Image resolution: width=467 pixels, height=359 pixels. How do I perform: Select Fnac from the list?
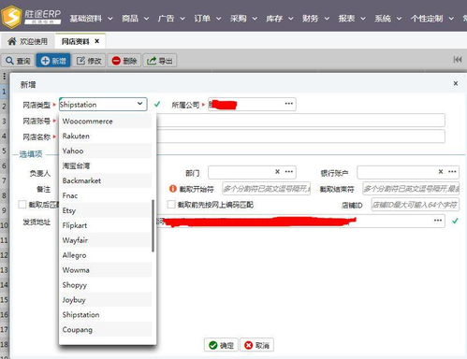coord(107,195)
